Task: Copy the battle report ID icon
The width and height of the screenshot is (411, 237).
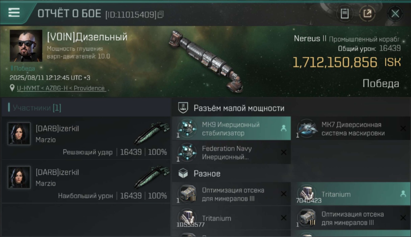Action: 161,14
